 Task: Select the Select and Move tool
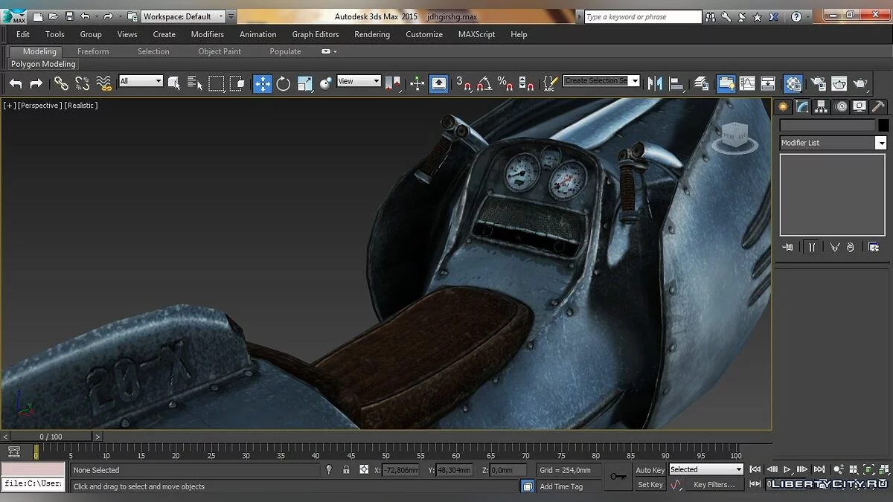pyautogui.click(x=262, y=84)
